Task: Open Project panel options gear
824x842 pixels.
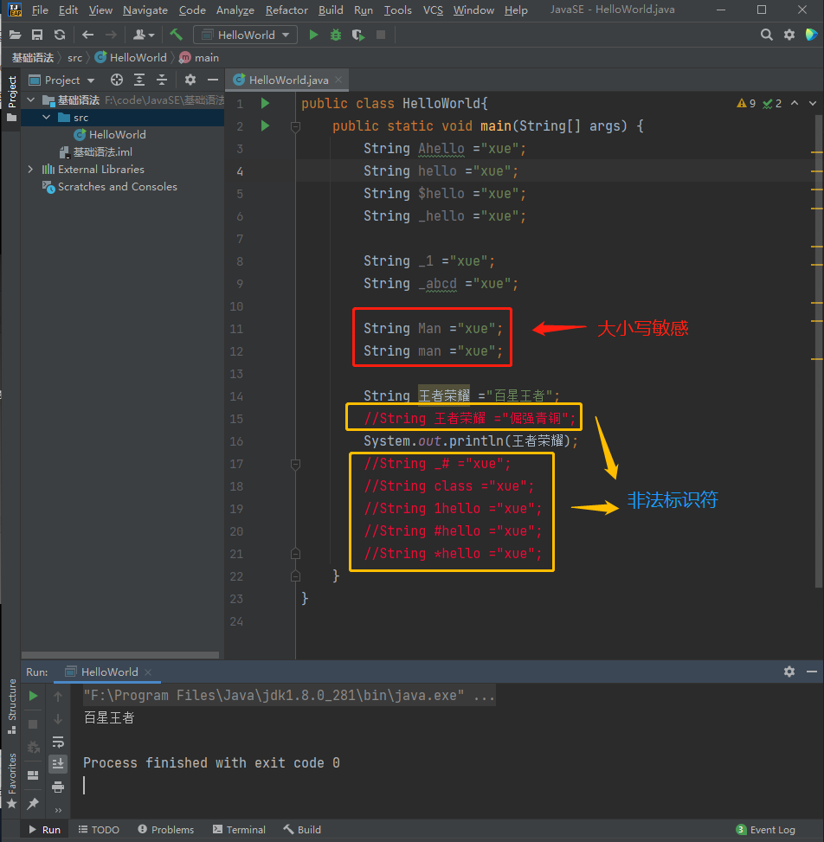Action: pyautogui.click(x=190, y=80)
